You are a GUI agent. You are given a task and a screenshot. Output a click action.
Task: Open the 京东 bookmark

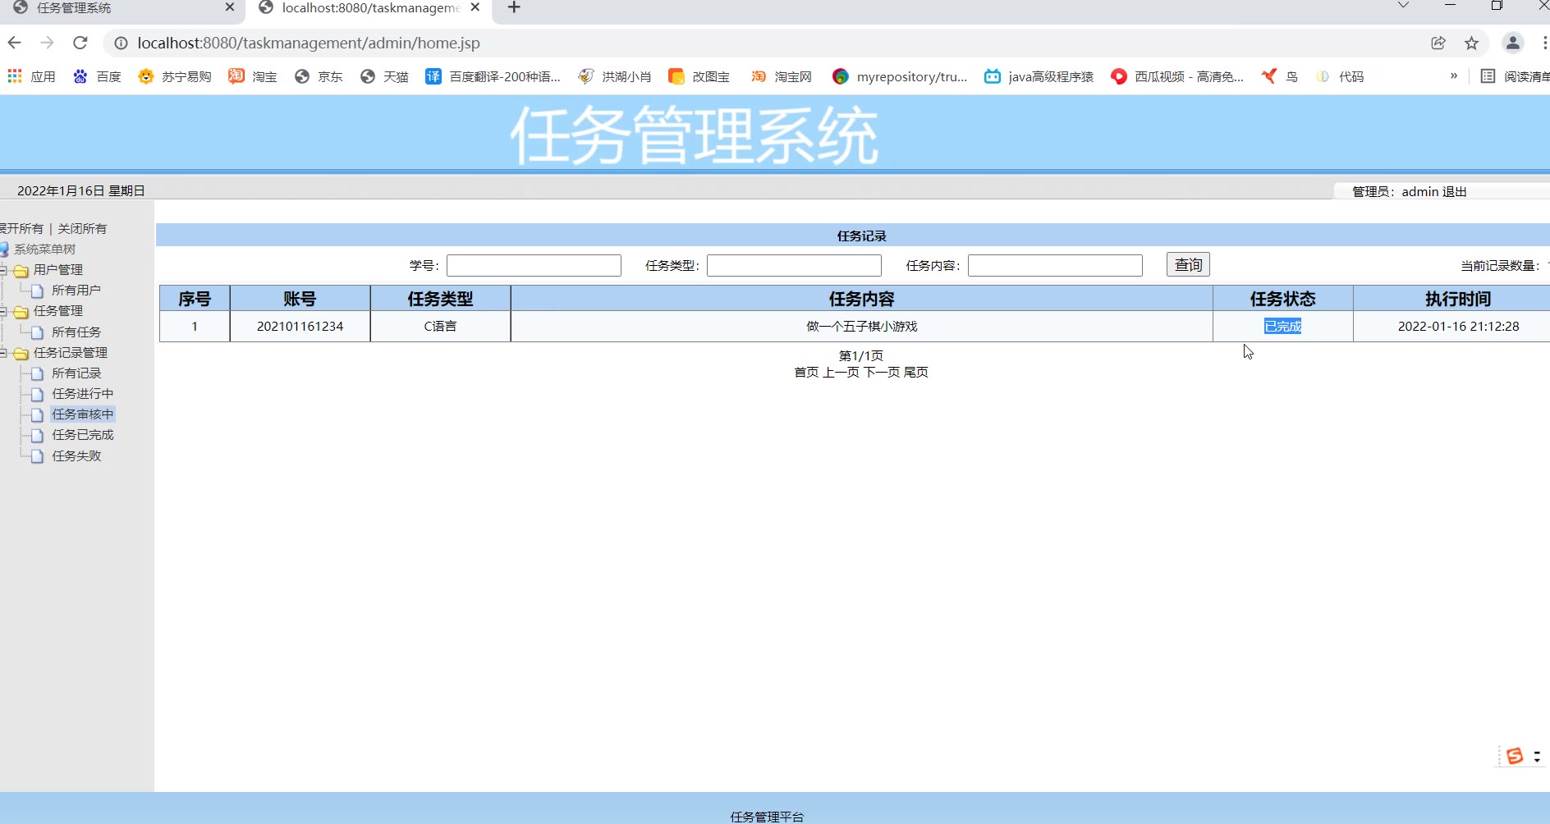(x=319, y=76)
